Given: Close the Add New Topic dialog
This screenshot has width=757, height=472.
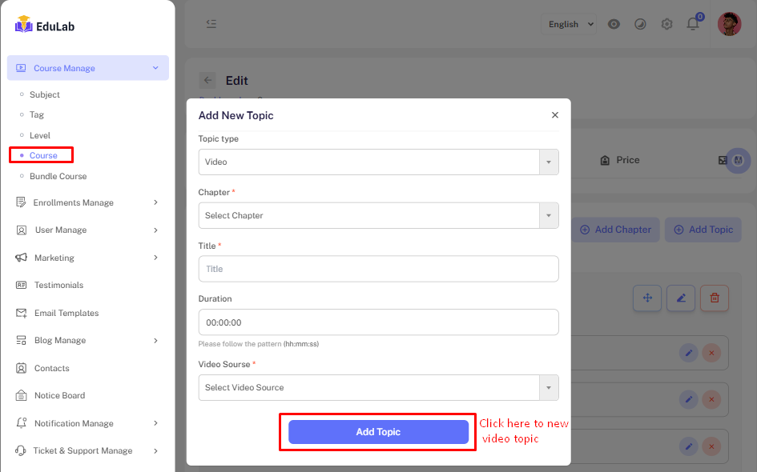Looking at the screenshot, I should [555, 115].
